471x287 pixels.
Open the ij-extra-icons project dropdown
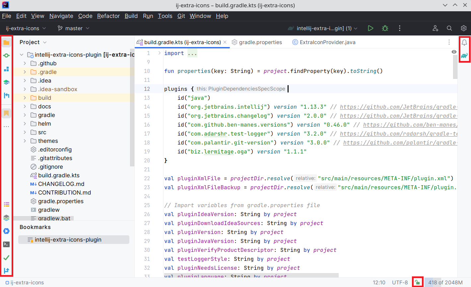pos(26,29)
